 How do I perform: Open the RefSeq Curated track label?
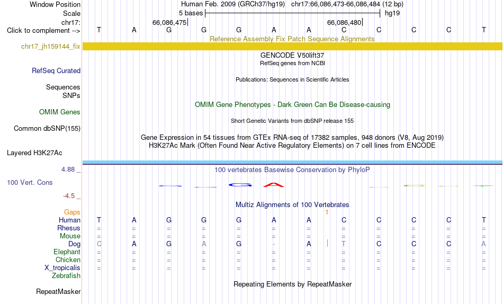[56, 70]
